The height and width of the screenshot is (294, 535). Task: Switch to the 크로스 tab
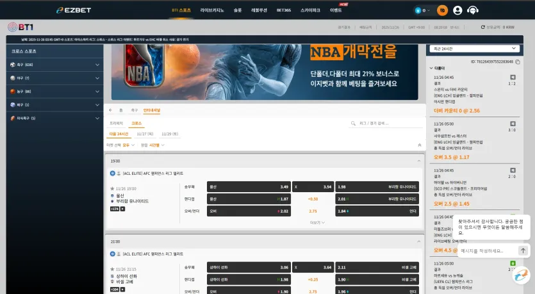click(x=136, y=123)
